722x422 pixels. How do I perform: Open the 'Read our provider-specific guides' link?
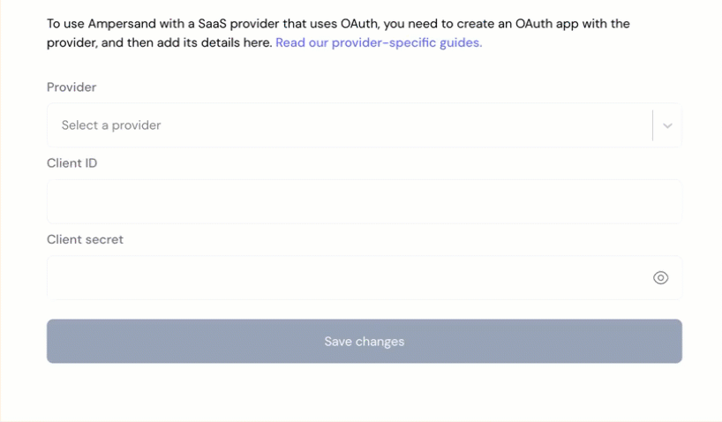pos(379,42)
